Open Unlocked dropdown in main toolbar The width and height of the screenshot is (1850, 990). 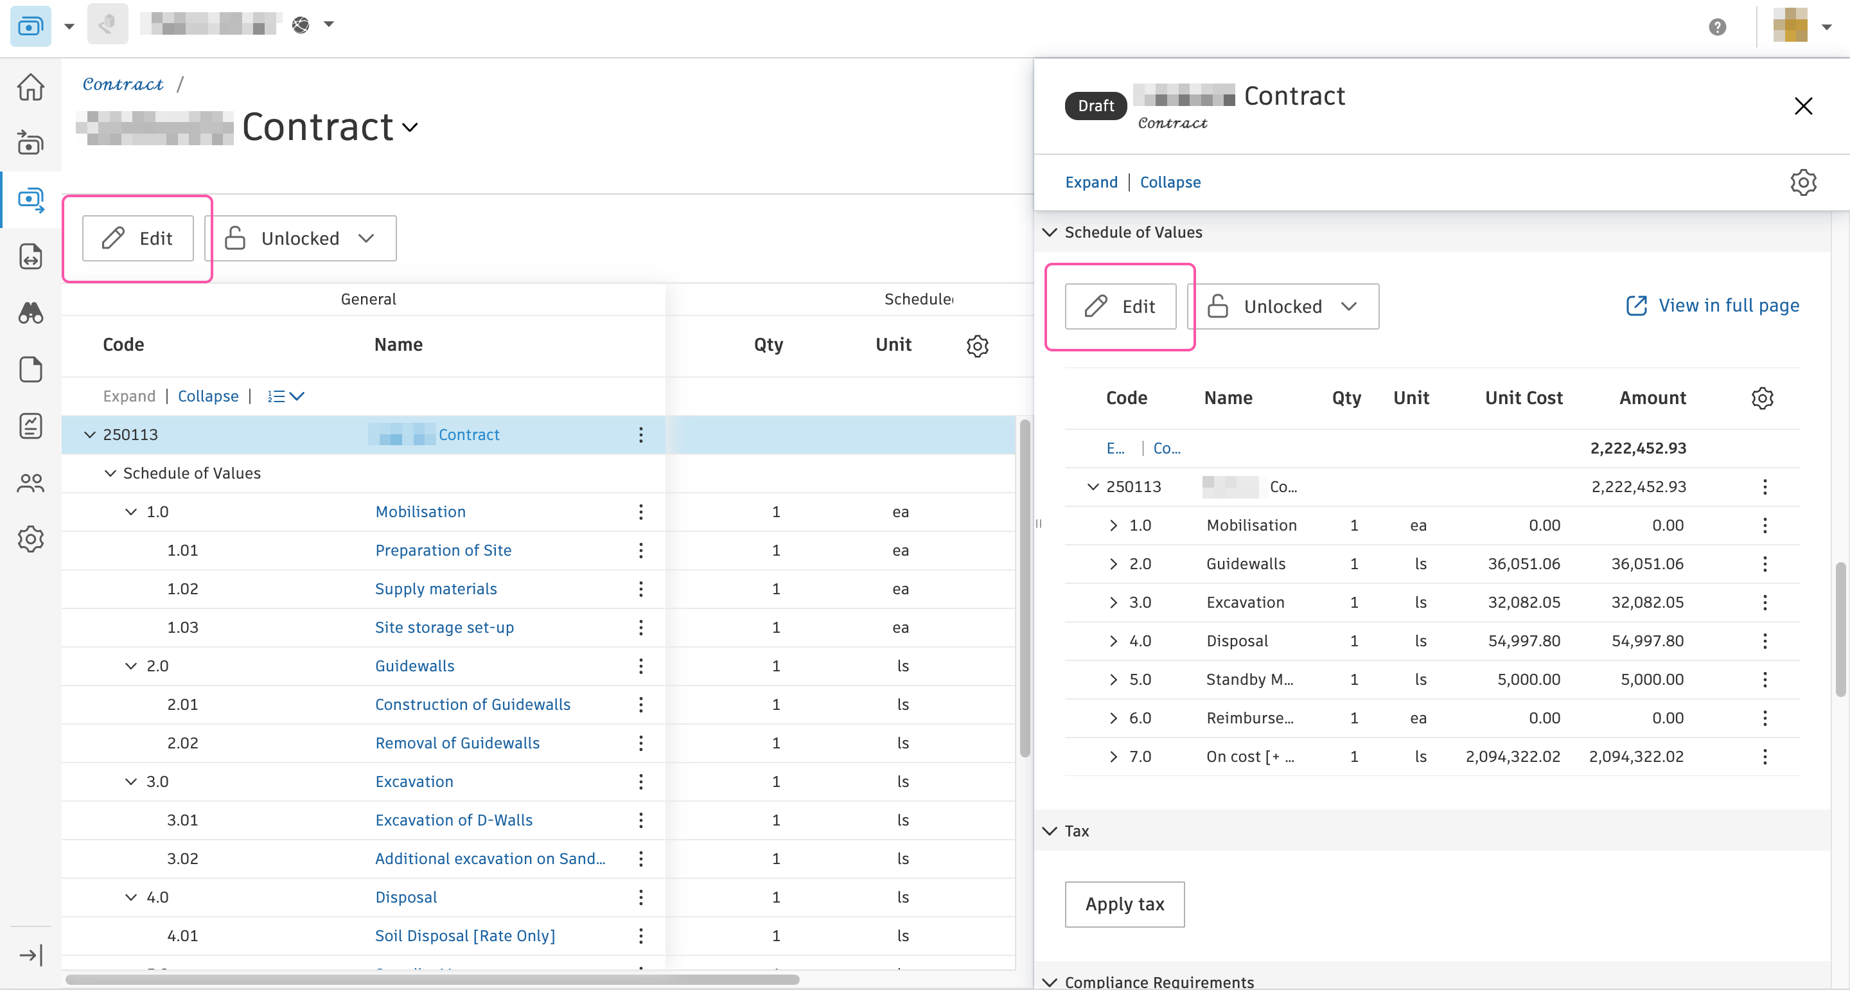tap(300, 238)
